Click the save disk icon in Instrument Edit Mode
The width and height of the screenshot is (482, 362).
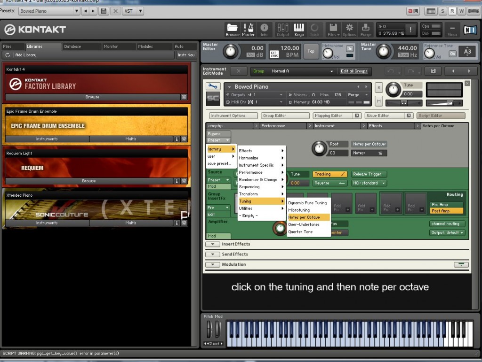coord(433,71)
